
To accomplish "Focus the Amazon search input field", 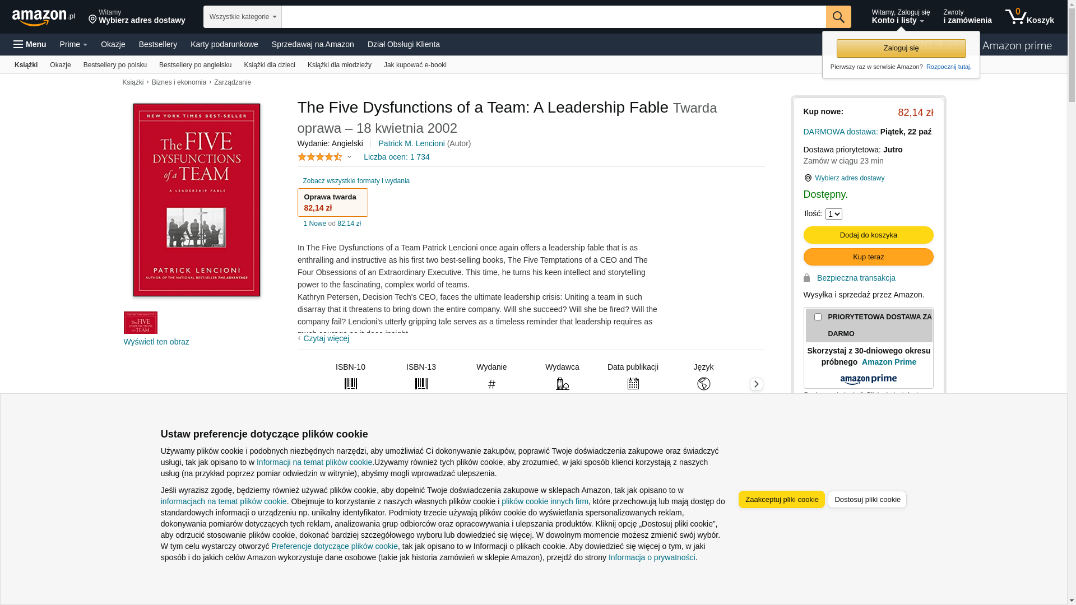I will pos(553,17).
